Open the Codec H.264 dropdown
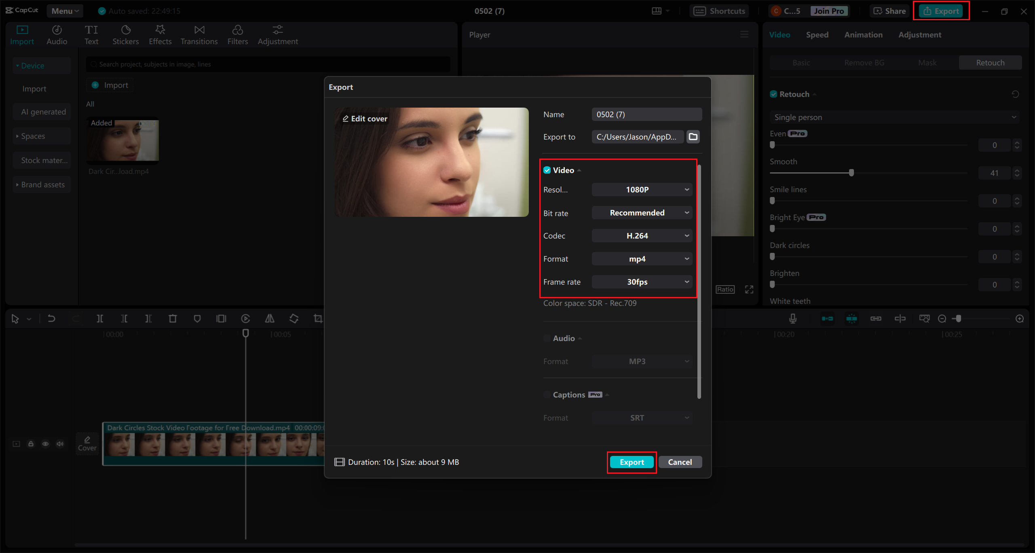This screenshot has width=1035, height=553. [642, 236]
